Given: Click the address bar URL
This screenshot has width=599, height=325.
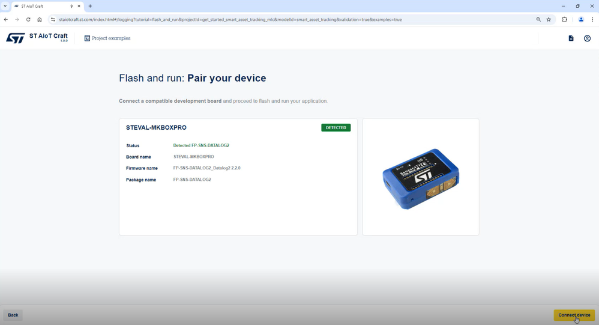Looking at the screenshot, I should click(230, 19).
